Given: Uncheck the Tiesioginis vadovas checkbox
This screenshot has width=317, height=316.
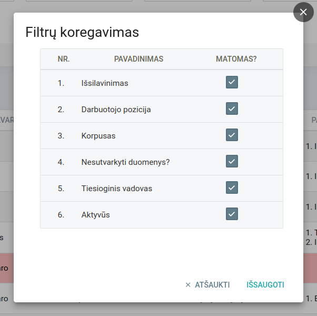Looking at the screenshot, I should [x=232, y=187].
